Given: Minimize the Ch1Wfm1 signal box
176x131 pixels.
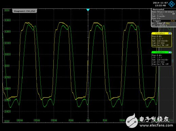Looking at the screenshot, I should 170,33.
